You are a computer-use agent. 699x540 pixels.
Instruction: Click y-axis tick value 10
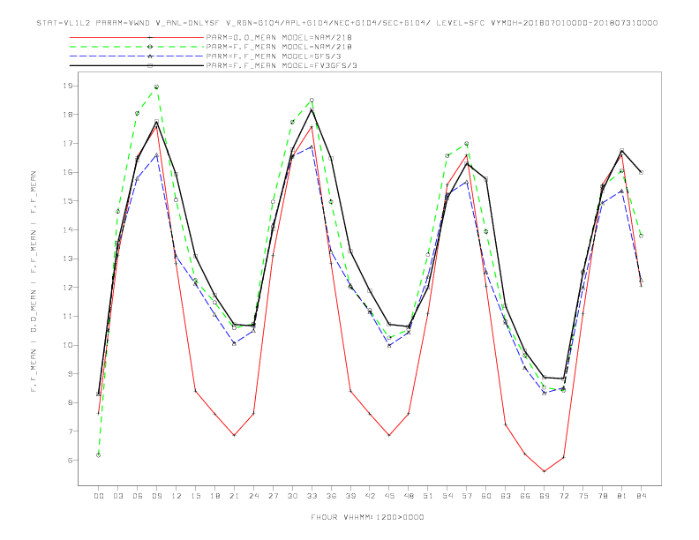(68, 345)
